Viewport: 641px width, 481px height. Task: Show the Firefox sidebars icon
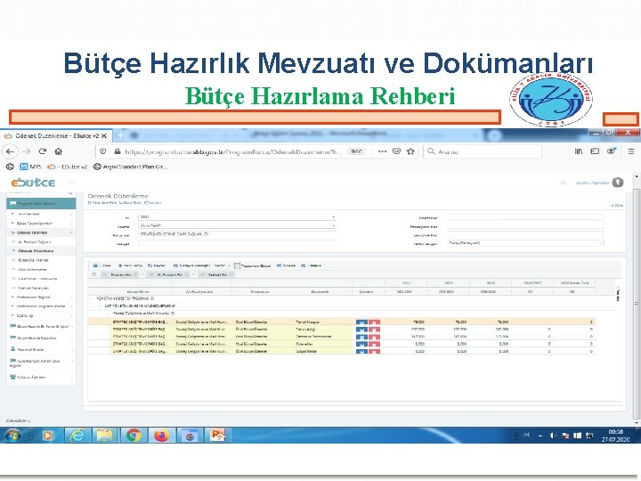click(x=595, y=151)
